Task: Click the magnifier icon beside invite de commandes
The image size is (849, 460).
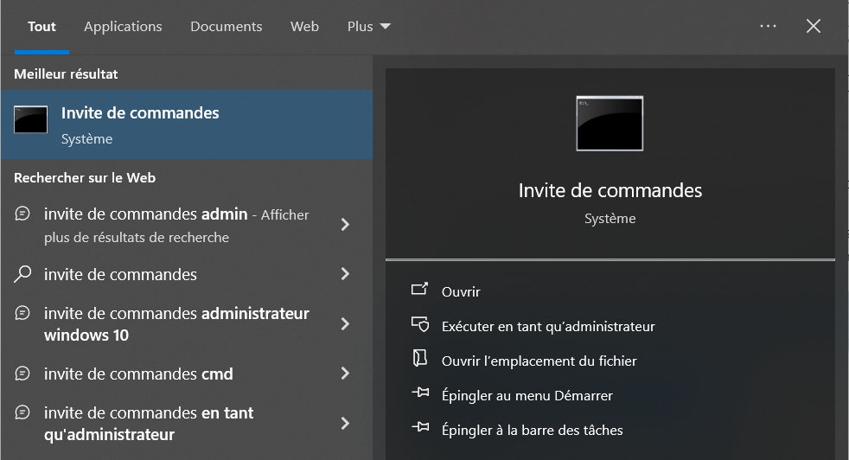Action: pos(23,274)
